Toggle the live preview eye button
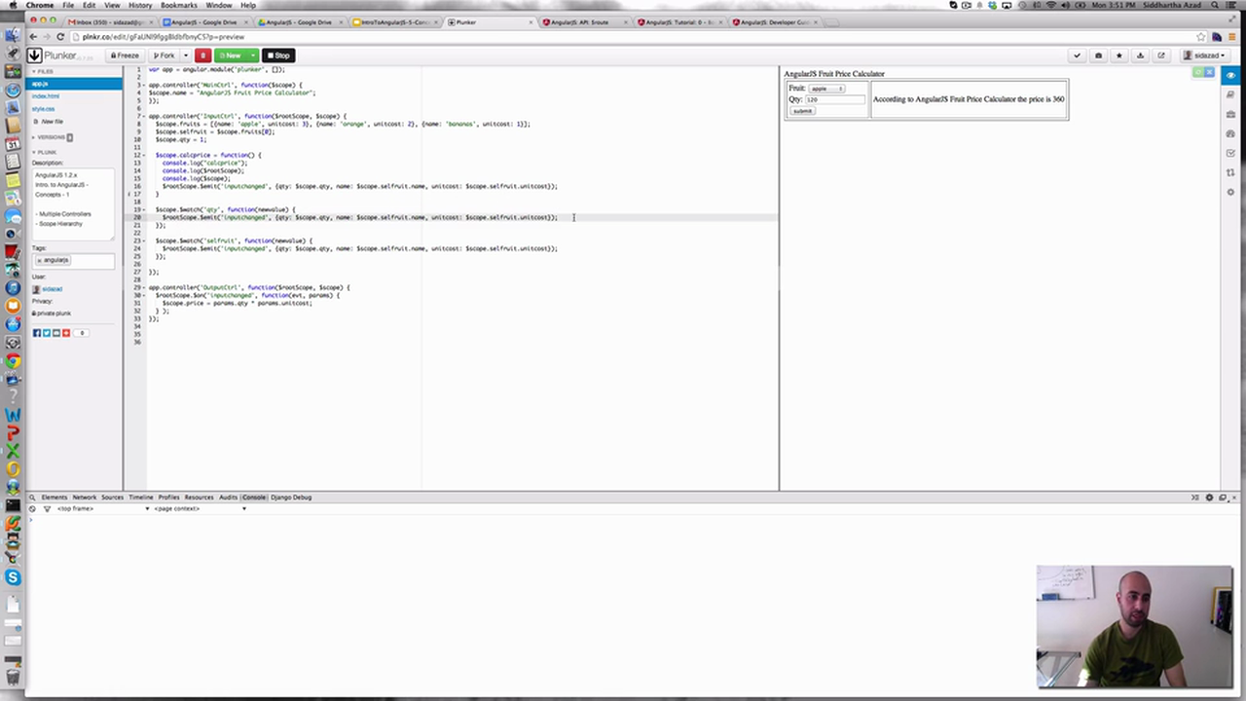1246x701 pixels. click(1231, 75)
